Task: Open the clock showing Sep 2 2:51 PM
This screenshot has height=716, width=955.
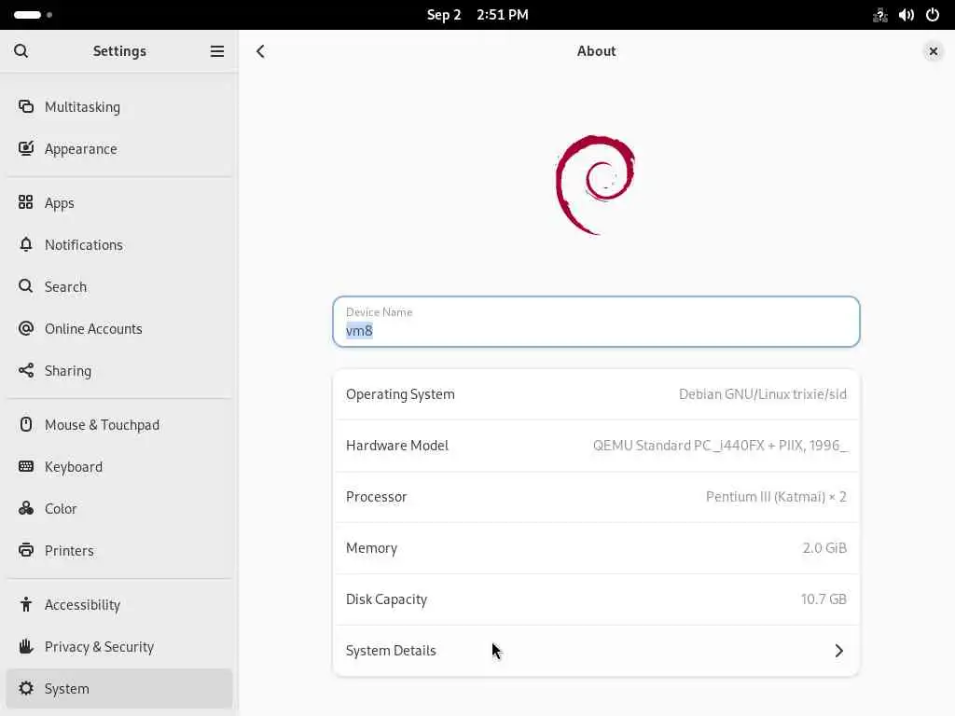Action: coord(477,15)
